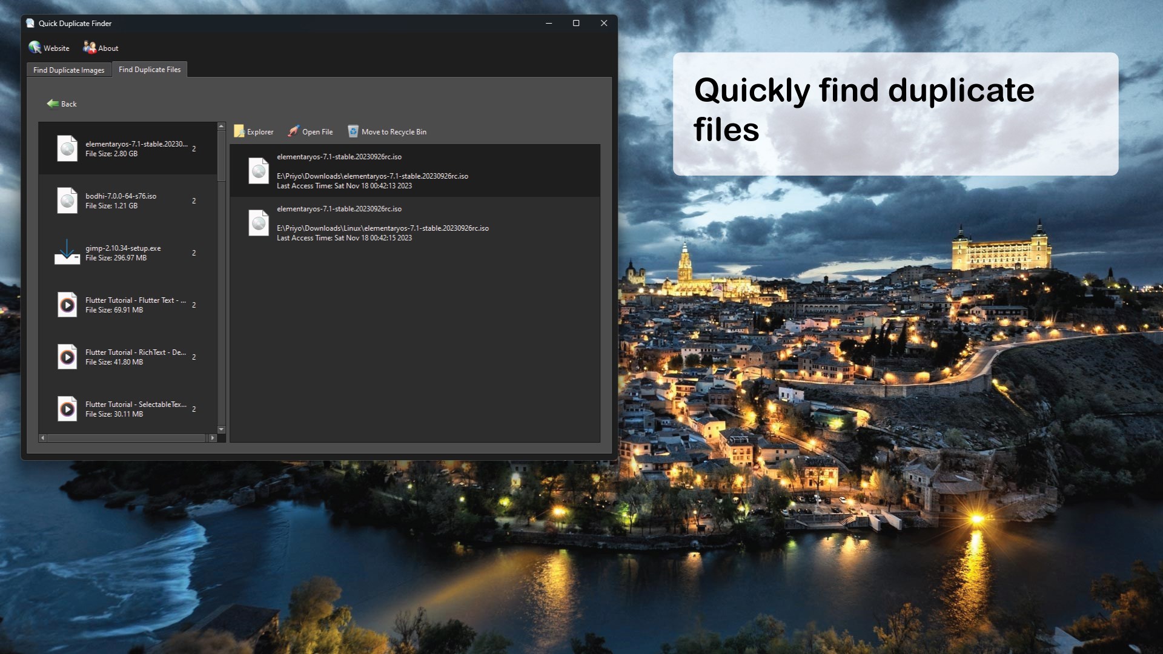Click list scroll down arrow
The image size is (1163, 654).
(x=221, y=429)
